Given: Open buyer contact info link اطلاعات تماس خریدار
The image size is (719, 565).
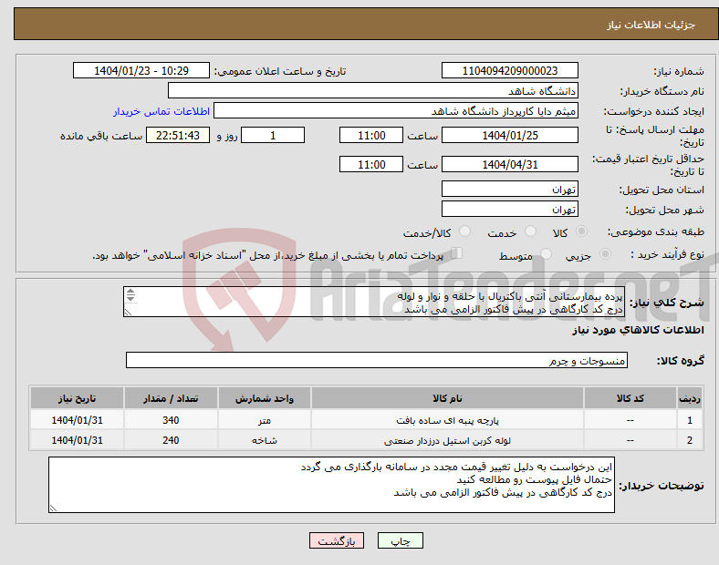Looking at the screenshot, I should (x=162, y=111).
